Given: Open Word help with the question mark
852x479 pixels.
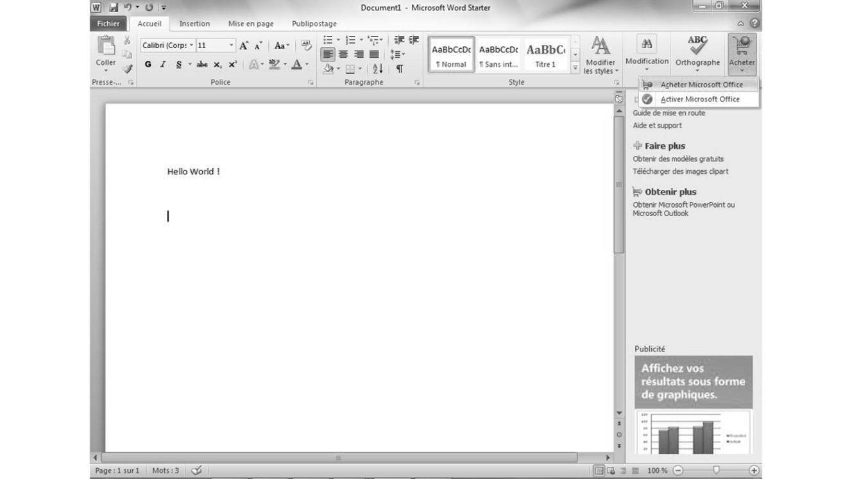Looking at the screenshot, I should [x=754, y=23].
